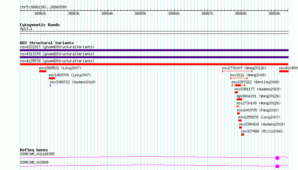
Task: Click the red glyph under esv2297322
Action: pos(238,85)
